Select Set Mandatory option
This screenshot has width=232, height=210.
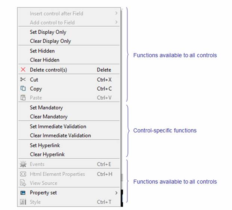pyautogui.click(x=46, y=107)
